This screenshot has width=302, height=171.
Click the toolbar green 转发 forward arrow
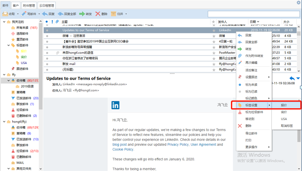coord(82,14)
